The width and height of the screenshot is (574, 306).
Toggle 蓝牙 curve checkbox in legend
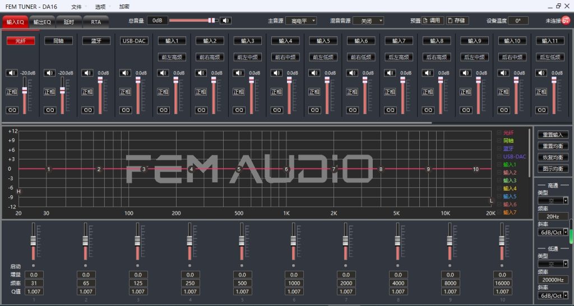(499, 149)
